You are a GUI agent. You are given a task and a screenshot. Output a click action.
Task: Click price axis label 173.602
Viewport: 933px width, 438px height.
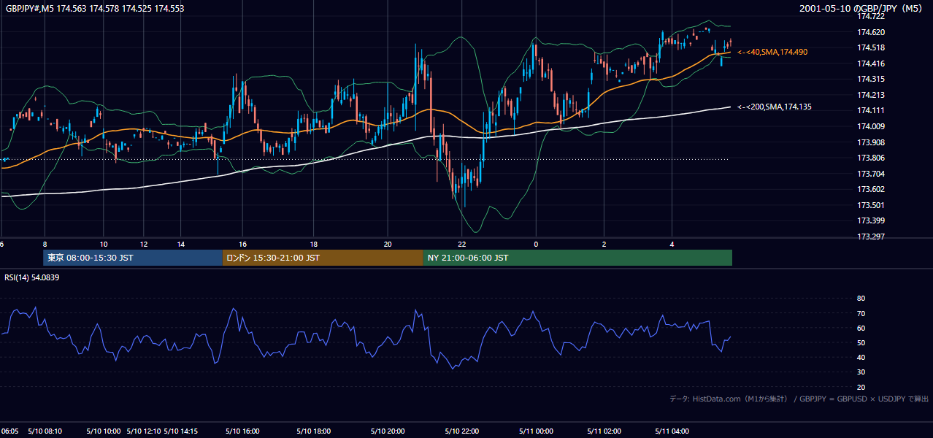point(871,190)
